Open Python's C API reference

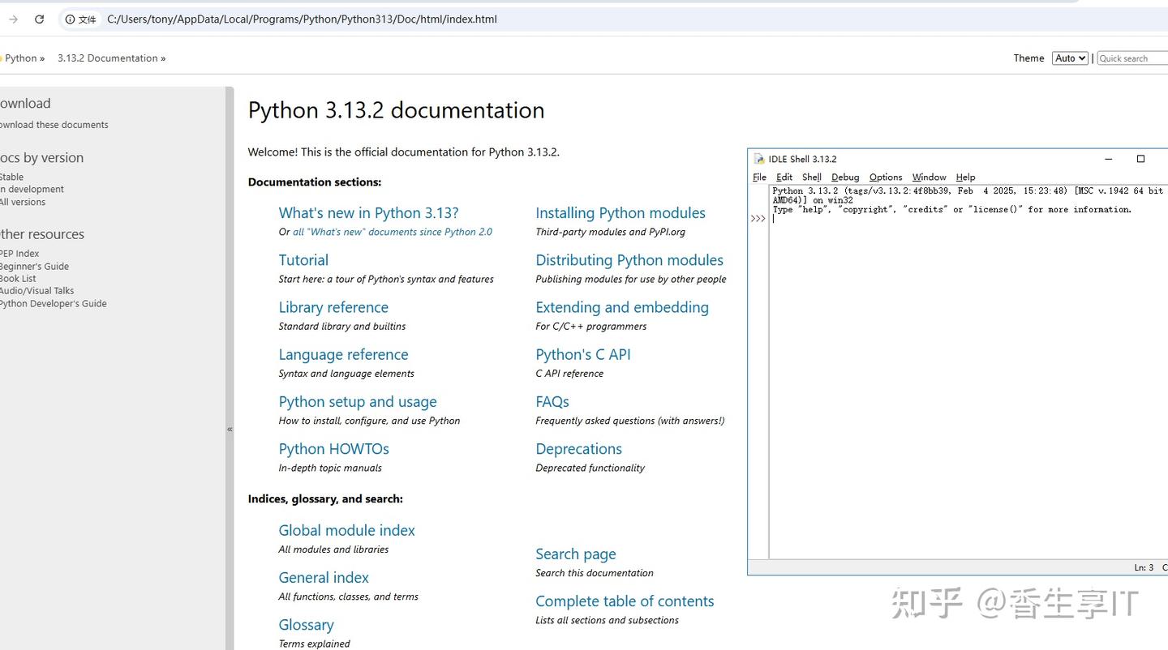pyautogui.click(x=583, y=354)
